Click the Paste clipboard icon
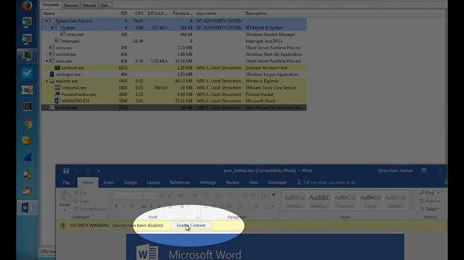 (64, 197)
